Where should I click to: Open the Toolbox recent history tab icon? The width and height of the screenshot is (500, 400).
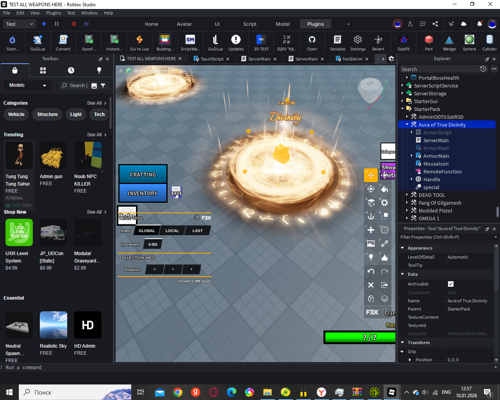pos(71,70)
